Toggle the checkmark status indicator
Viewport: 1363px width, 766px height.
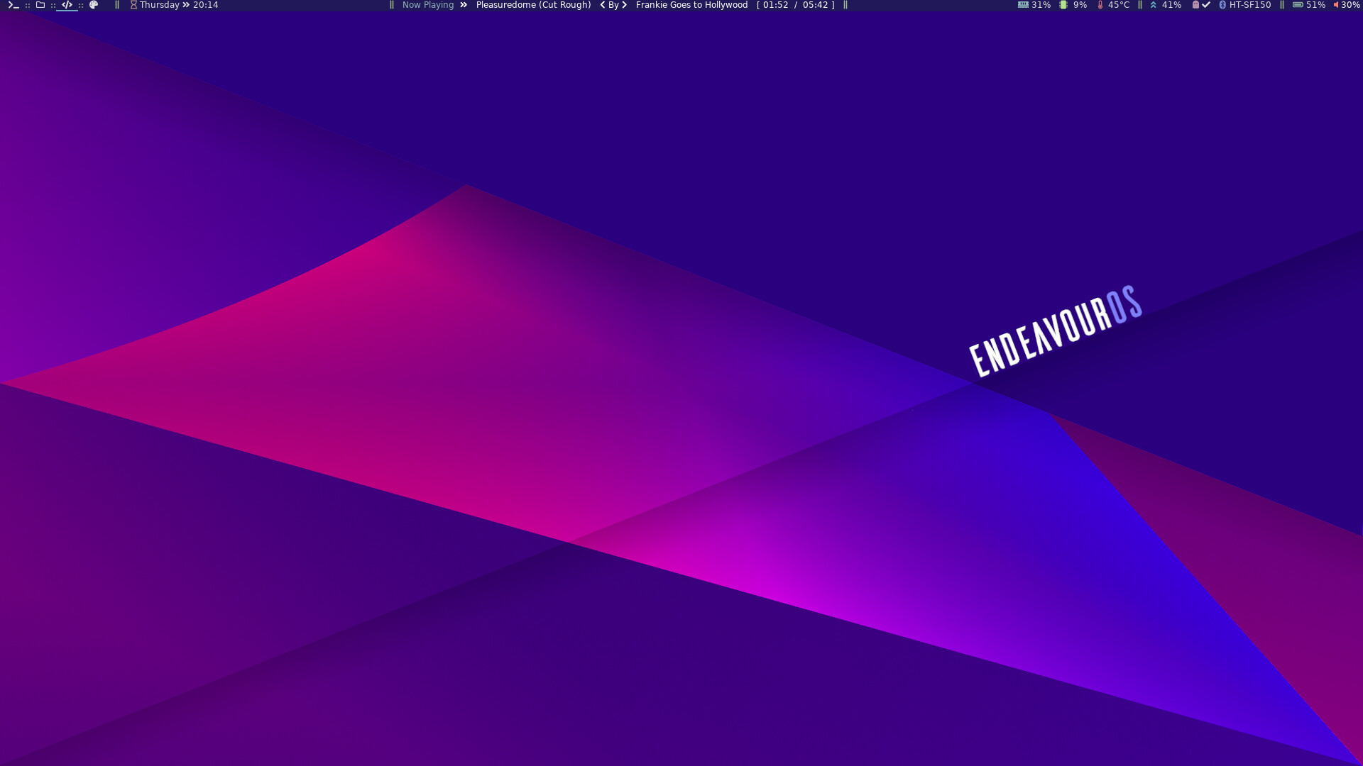(x=1205, y=5)
